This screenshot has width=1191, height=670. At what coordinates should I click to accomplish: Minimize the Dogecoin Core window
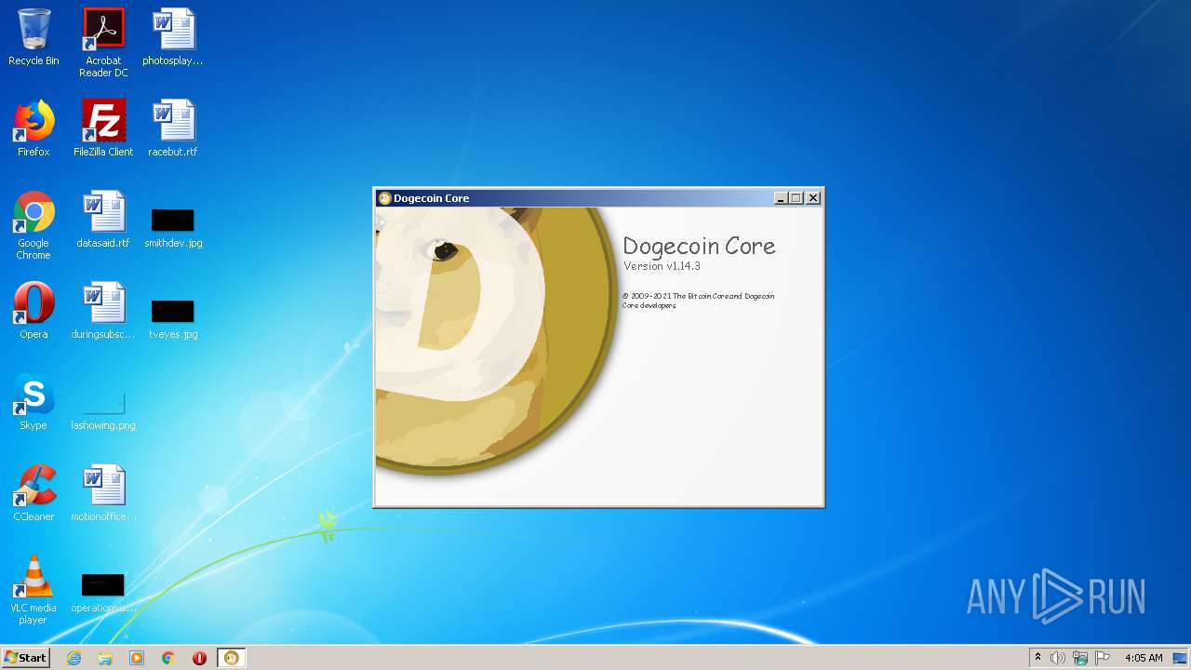(782, 198)
